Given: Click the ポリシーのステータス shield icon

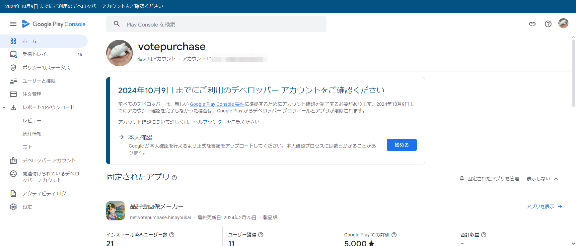Looking at the screenshot, I should point(13,68).
